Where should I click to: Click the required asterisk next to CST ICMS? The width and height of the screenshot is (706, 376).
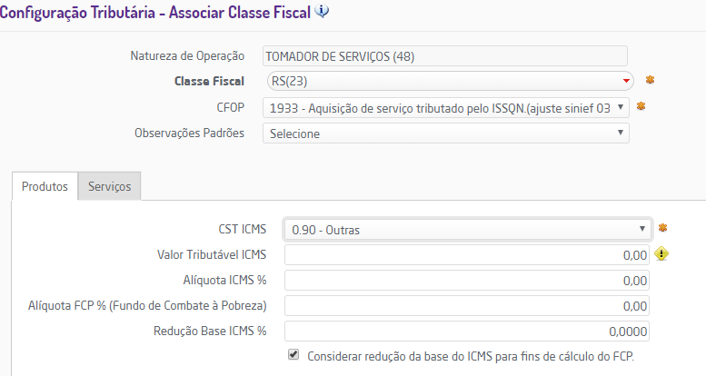pos(662,228)
